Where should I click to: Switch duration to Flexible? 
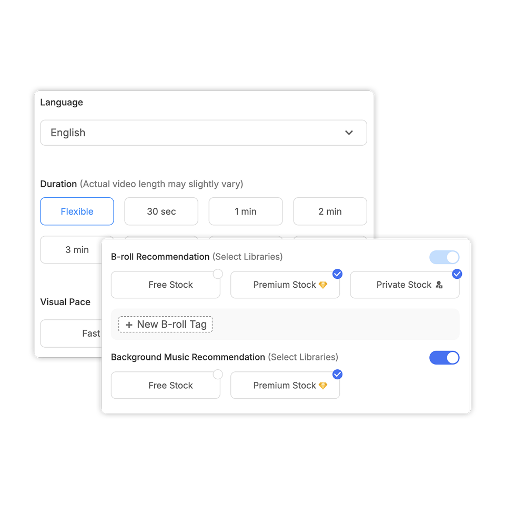77,211
